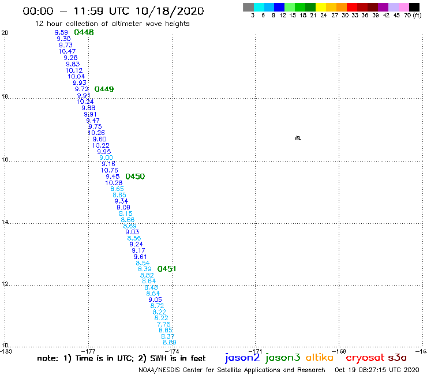
Task: Select the 0449 pass time label
Action: [x=104, y=89]
